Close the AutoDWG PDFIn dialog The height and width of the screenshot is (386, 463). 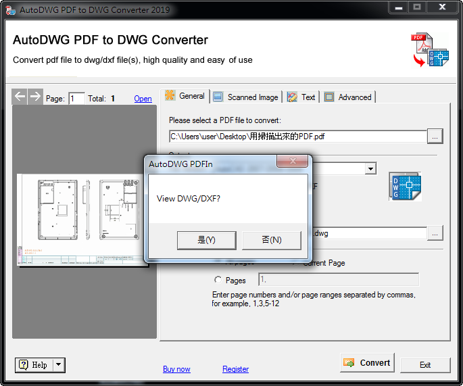(292, 161)
